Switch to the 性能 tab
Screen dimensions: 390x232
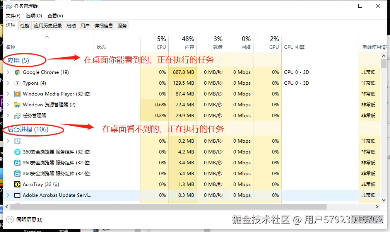click(x=25, y=26)
